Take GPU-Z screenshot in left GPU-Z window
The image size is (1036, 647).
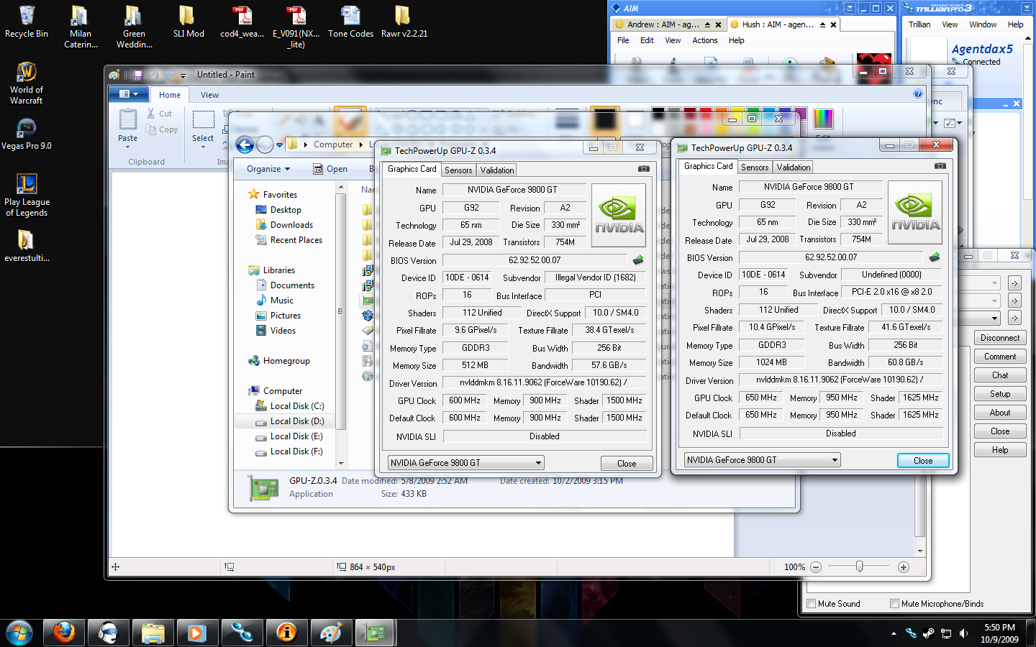644,169
